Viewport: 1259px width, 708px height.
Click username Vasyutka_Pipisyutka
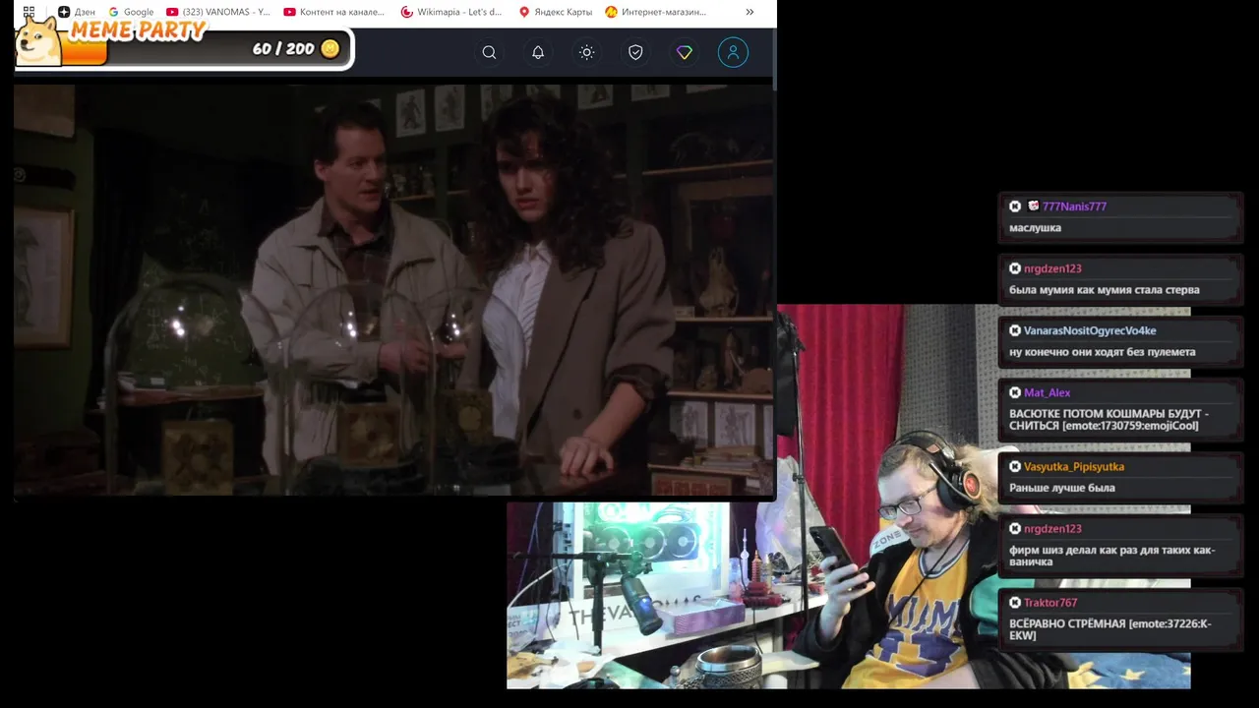tap(1074, 467)
